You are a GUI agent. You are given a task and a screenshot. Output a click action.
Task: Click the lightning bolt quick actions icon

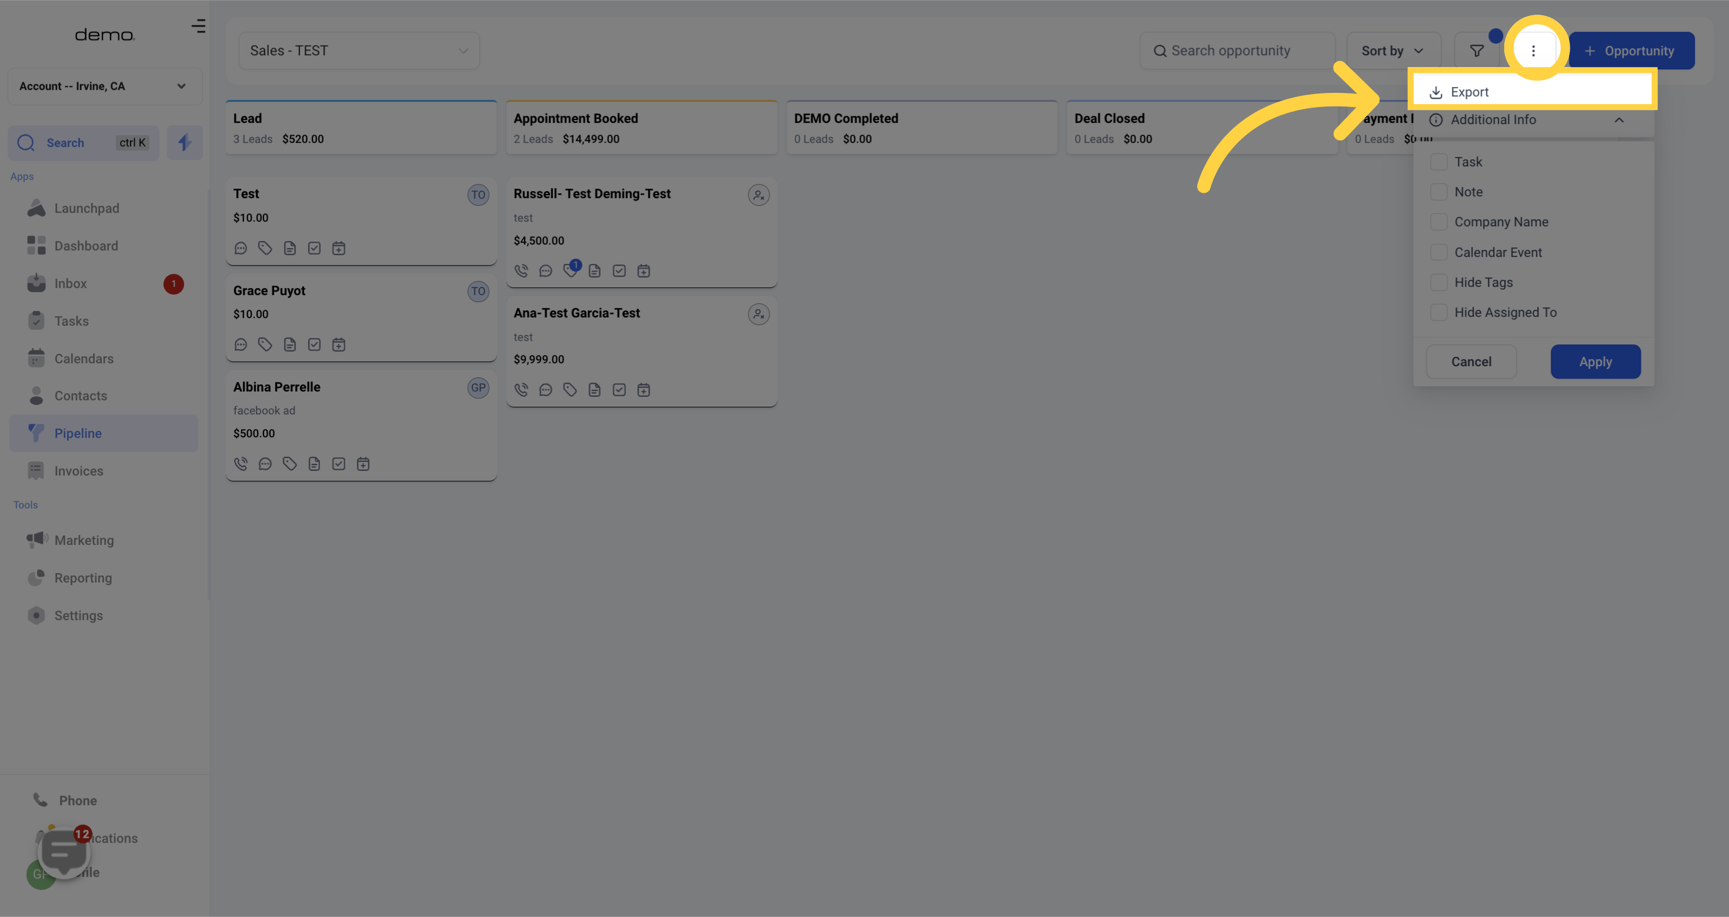pos(185,142)
